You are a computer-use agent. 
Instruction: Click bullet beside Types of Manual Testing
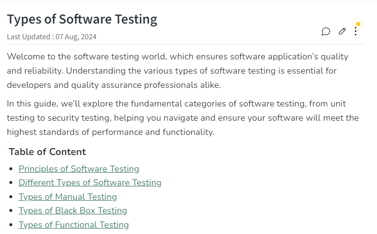point(11,197)
